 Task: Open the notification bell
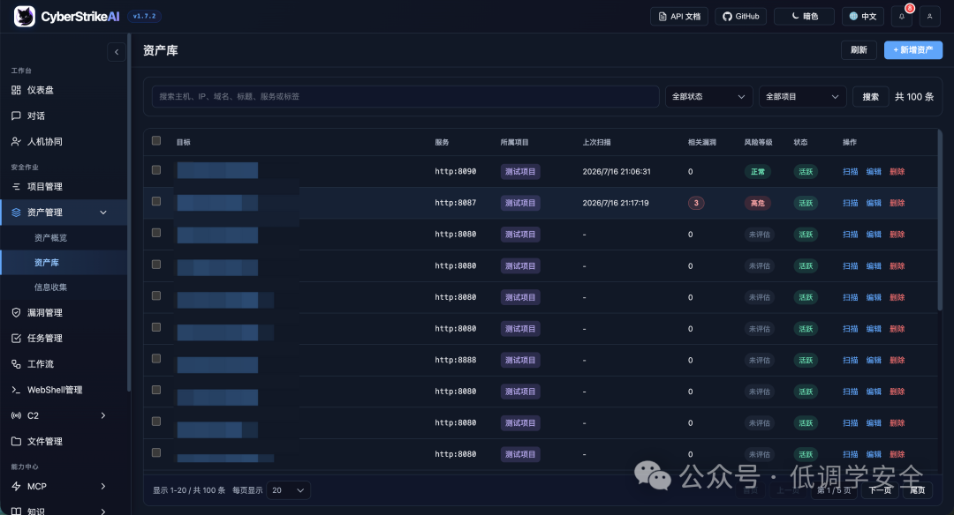point(902,17)
